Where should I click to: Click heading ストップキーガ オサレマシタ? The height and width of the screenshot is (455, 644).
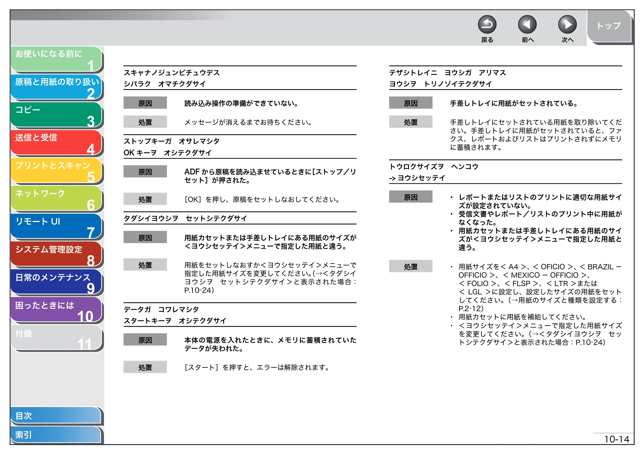tap(172, 141)
